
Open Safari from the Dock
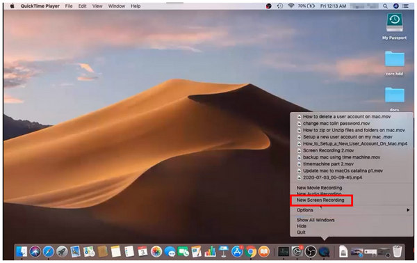(49, 252)
